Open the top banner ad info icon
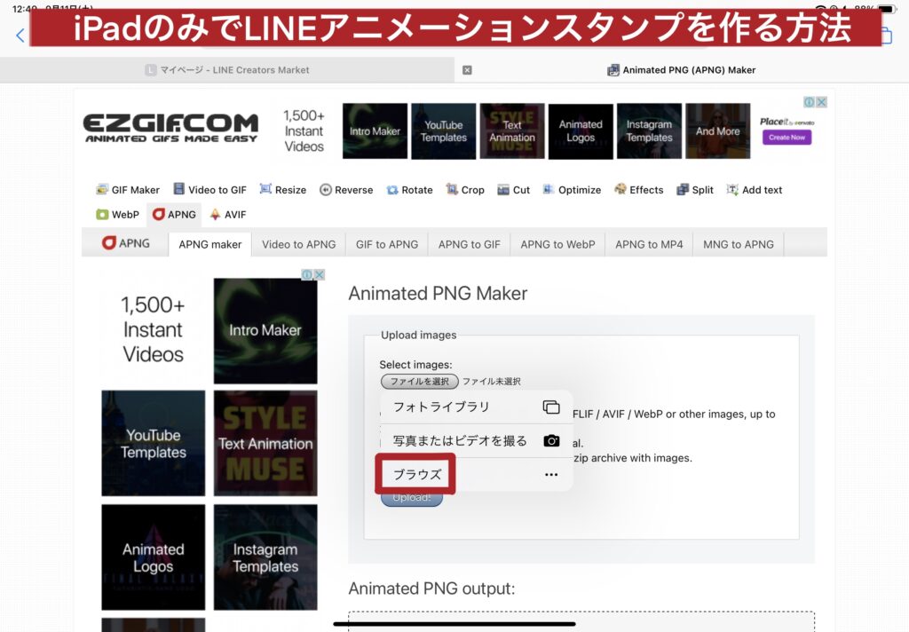The height and width of the screenshot is (632, 909). pyautogui.click(x=809, y=102)
